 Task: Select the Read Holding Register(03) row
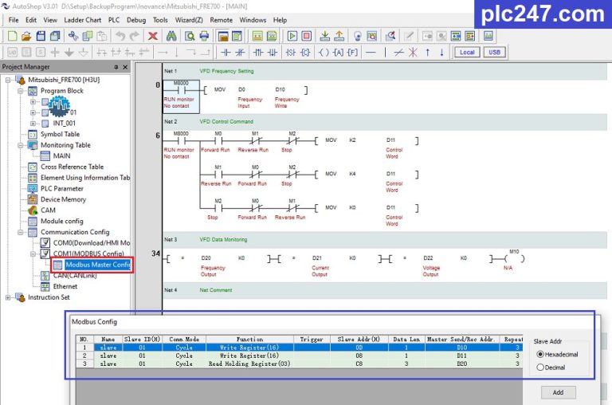click(300, 364)
